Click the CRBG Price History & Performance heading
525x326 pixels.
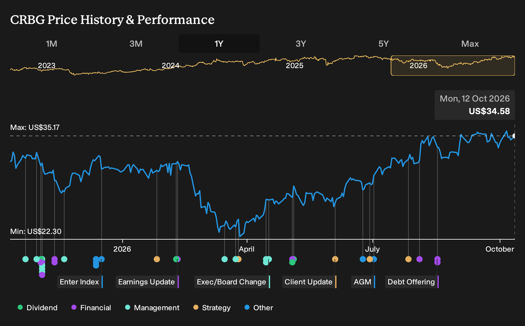[112, 20]
